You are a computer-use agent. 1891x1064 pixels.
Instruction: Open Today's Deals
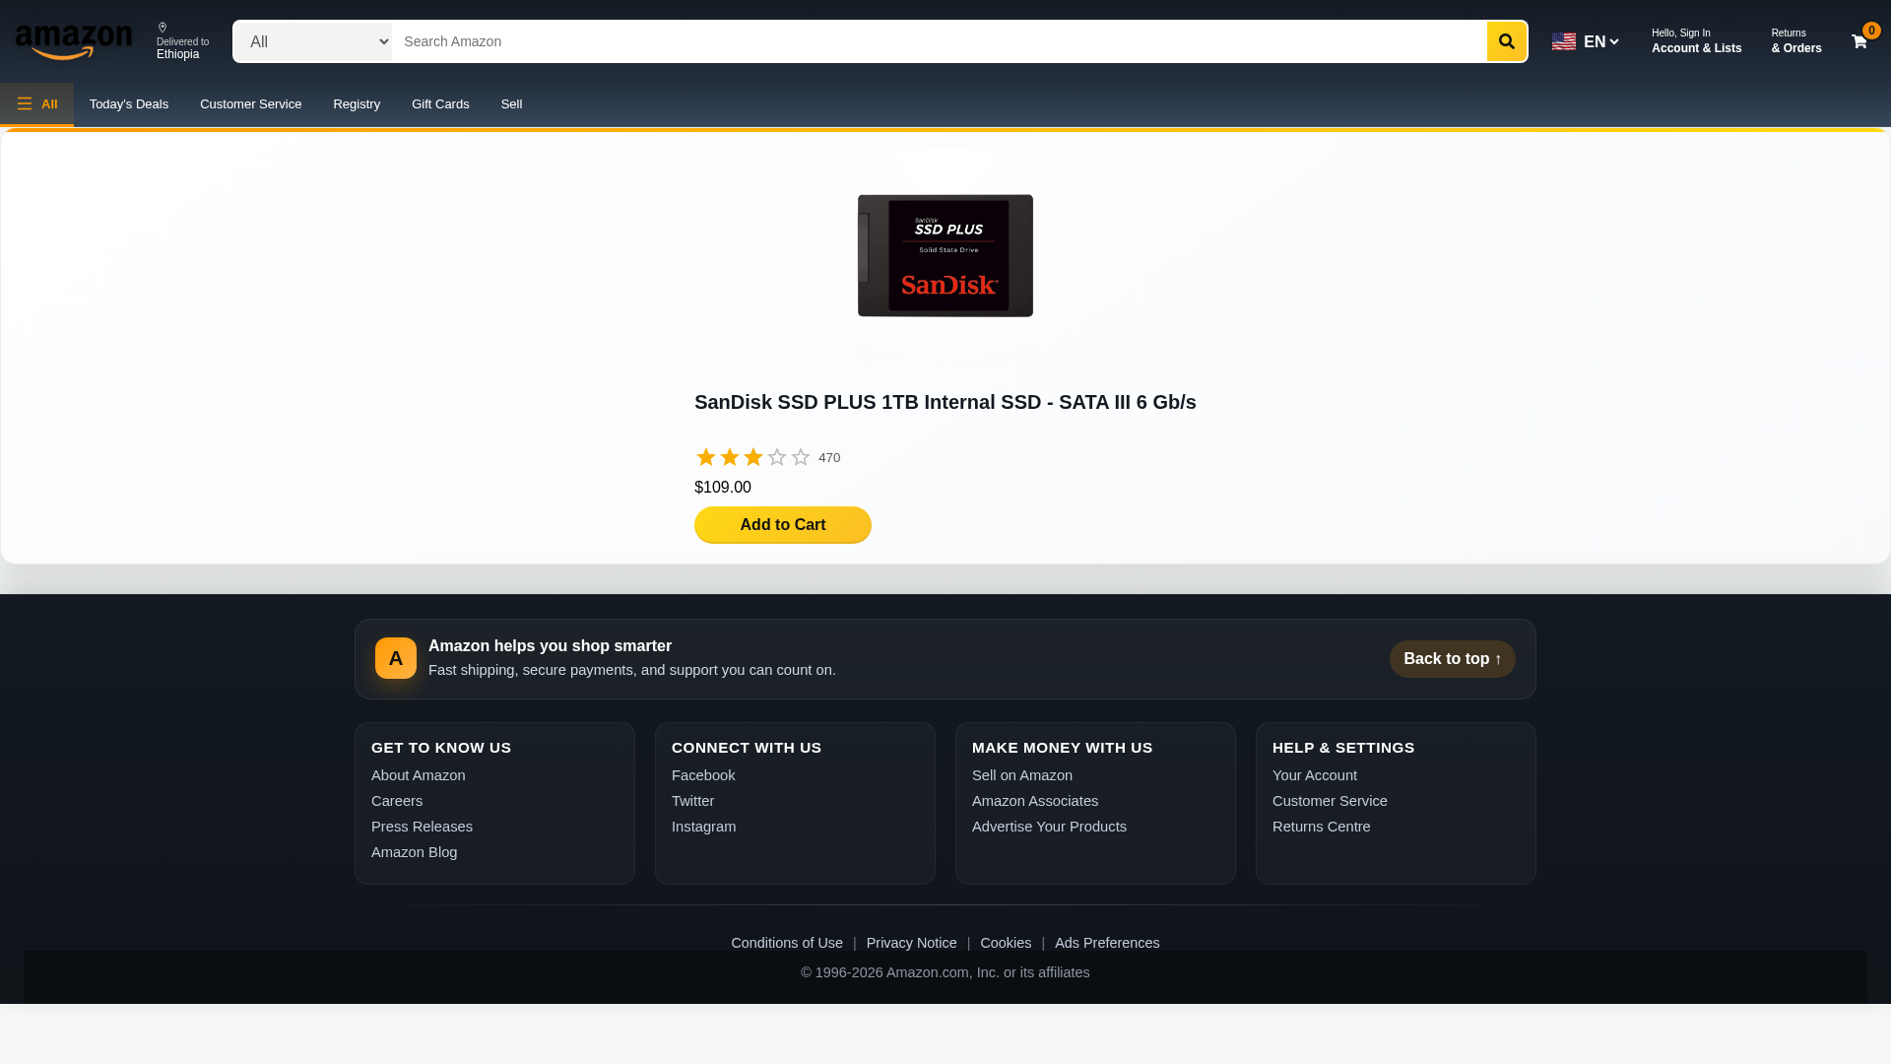coord(129,104)
